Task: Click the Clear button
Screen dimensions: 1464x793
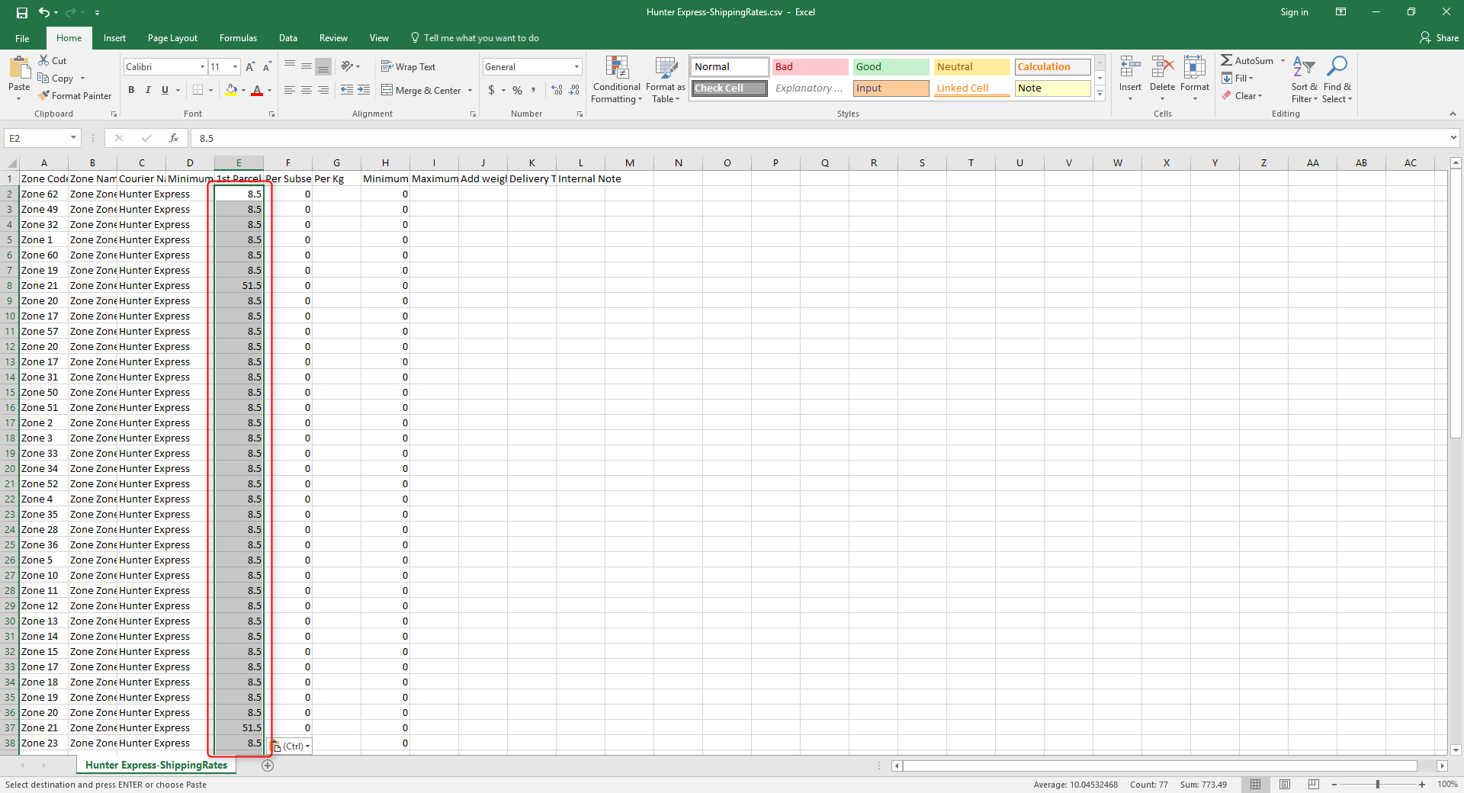Action: 1242,95
